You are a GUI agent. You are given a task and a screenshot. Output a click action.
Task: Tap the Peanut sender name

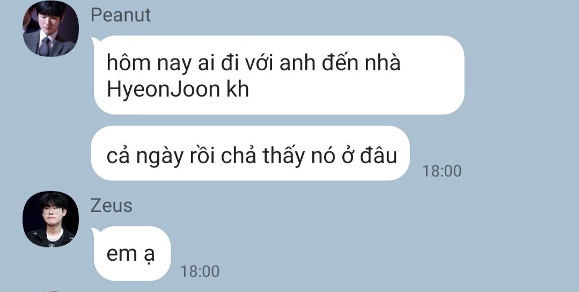pyautogui.click(x=121, y=15)
